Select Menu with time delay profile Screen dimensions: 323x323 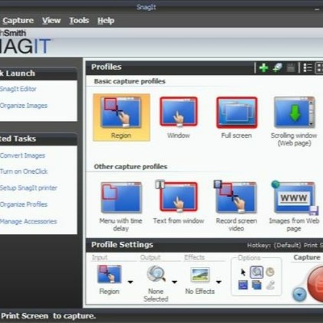(121, 206)
